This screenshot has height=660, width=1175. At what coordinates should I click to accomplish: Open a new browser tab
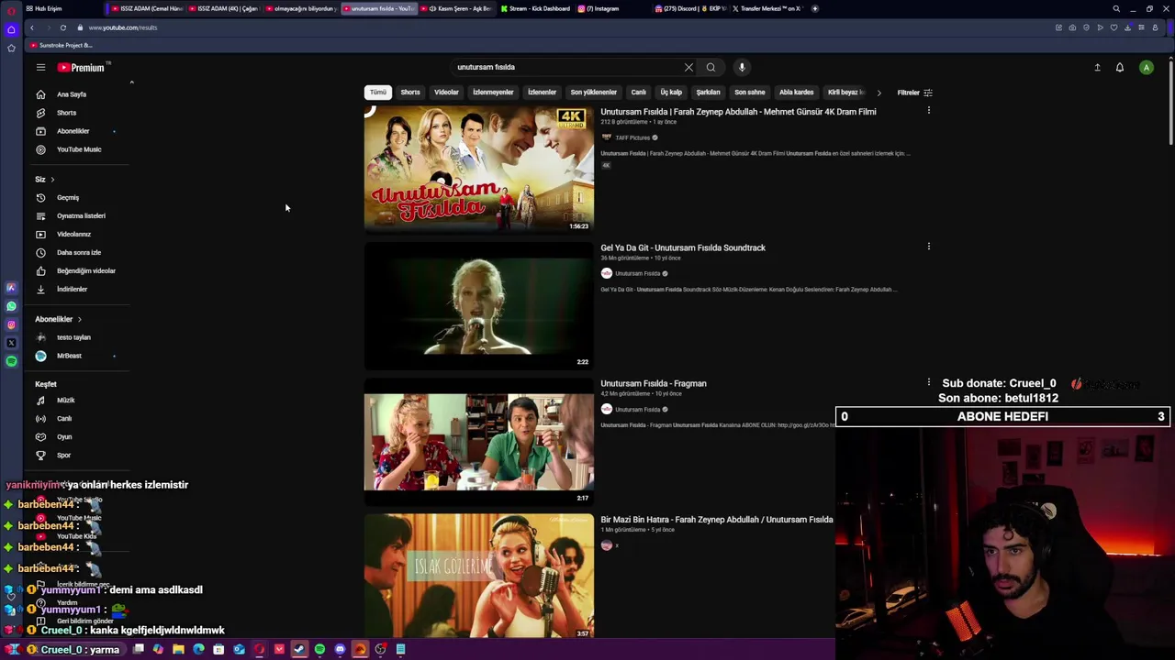pyautogui.click(x=814, y=8)
